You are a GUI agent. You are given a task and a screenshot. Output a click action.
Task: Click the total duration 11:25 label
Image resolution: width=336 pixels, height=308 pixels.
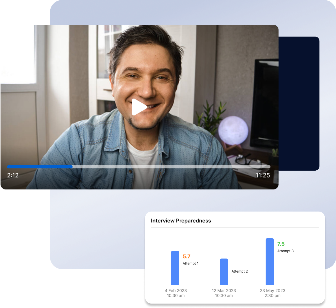(263, 175)
